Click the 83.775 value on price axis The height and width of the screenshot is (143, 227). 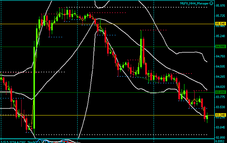220,97
